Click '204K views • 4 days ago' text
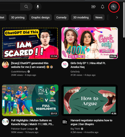The height and width of the screenshot is (137, 125). point(24,75)
